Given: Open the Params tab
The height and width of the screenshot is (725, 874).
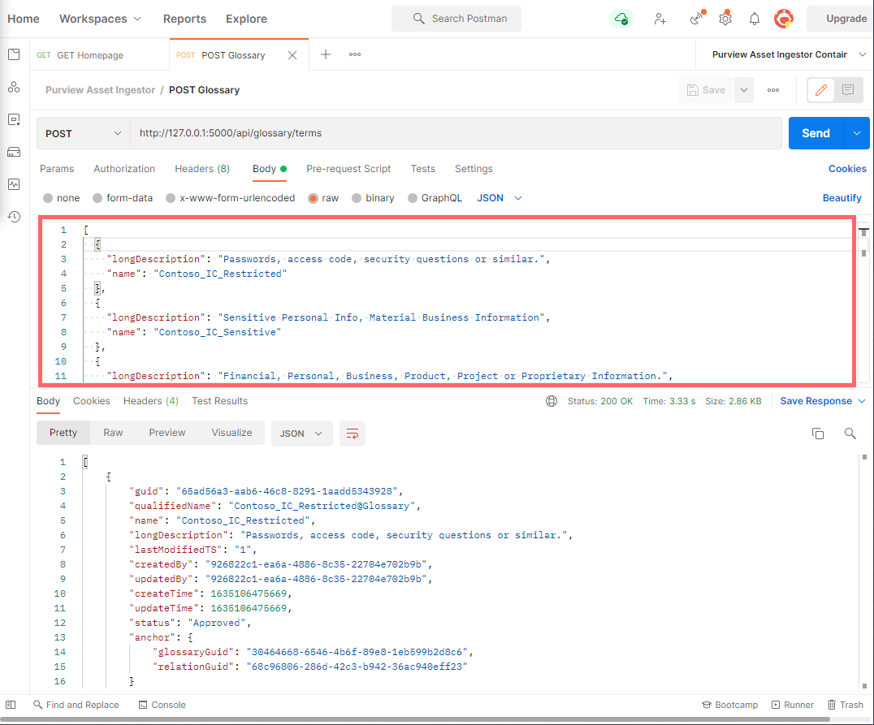Looking at the screenshot, I should 57,169.
